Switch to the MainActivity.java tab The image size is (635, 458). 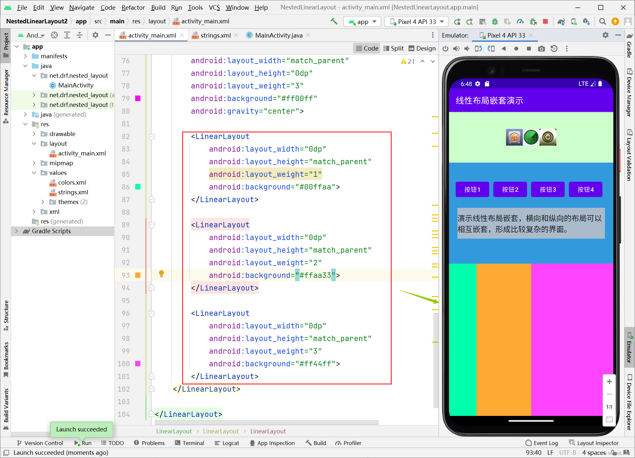278,35
